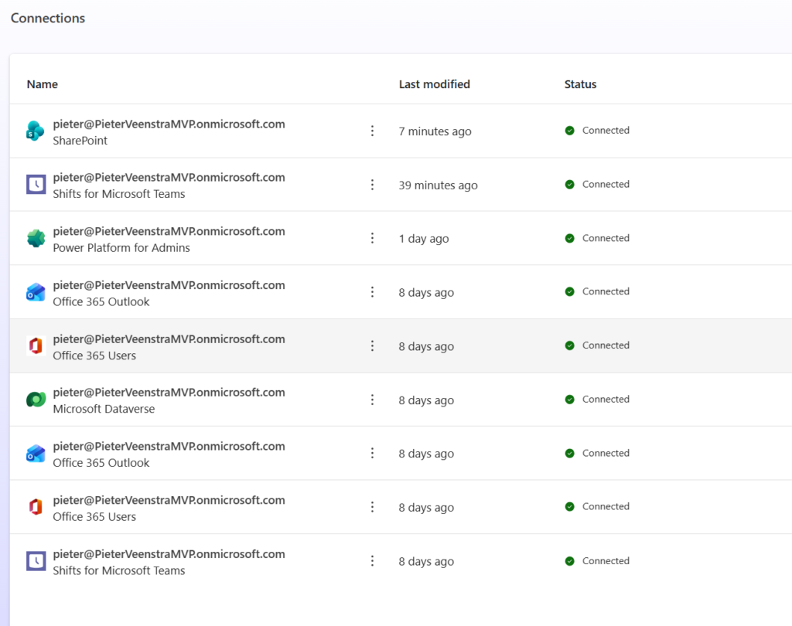Open more options for Shifts modified 39 minutes ago
Viewport: 792px width, 626px height.
click(x=372, y=185)
